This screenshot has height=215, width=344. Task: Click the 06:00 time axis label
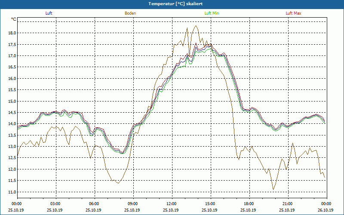[x=94, y=204]
